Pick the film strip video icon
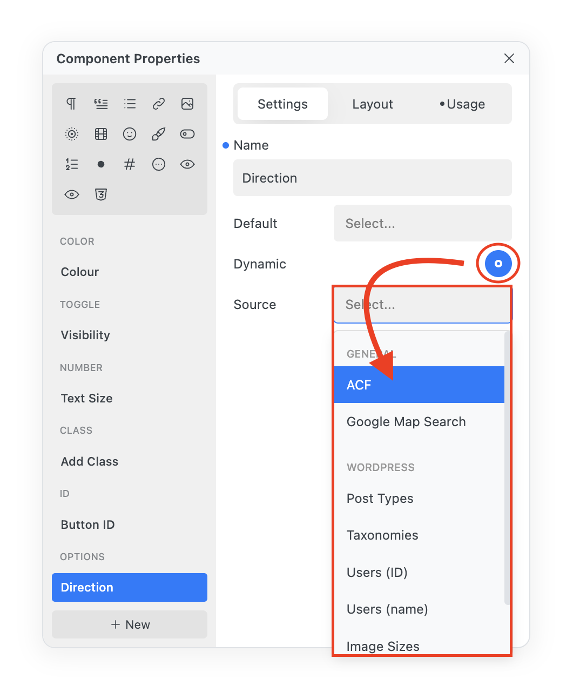 [101, 134]
